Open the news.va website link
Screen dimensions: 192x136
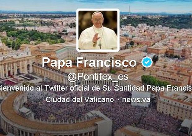click(x=136, y=100)
